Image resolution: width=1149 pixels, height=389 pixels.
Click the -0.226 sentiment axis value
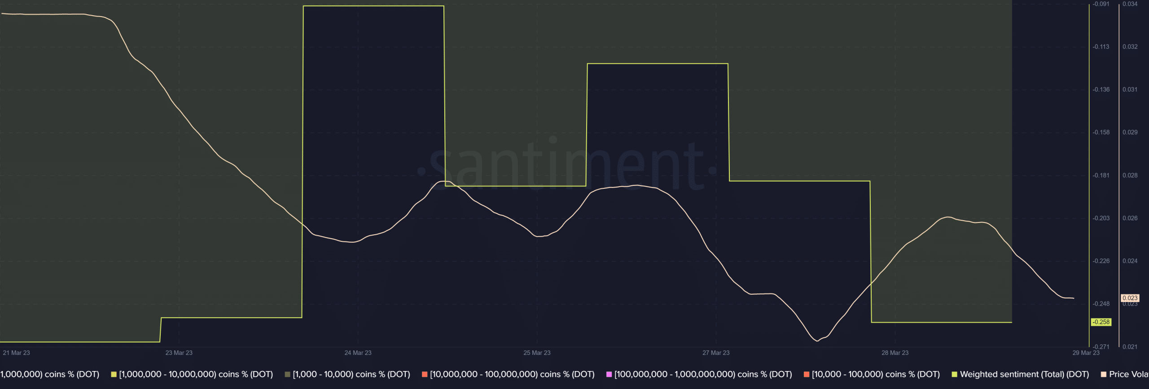(1101, 261)
